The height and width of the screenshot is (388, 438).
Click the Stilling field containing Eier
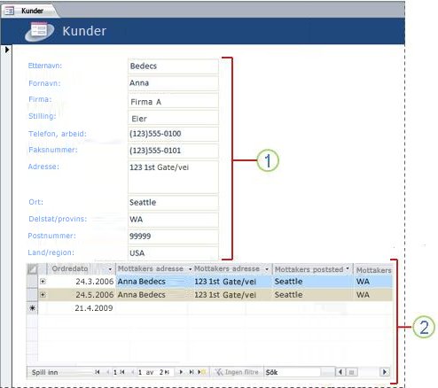click(x=173, y=118)
